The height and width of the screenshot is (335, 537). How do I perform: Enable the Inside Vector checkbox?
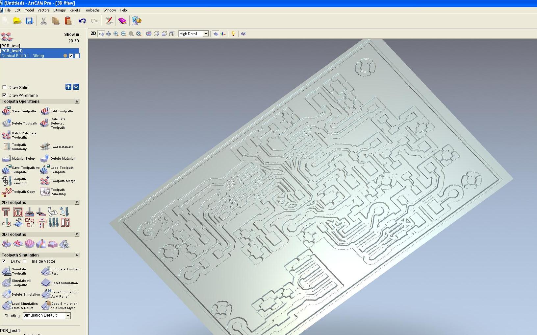[x=25, y=261]
